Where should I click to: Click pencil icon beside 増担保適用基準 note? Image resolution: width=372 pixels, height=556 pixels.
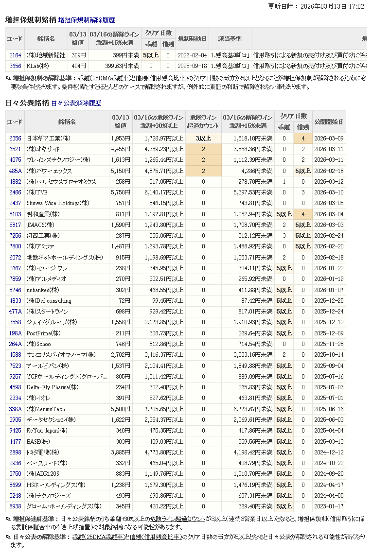[8, 519]
